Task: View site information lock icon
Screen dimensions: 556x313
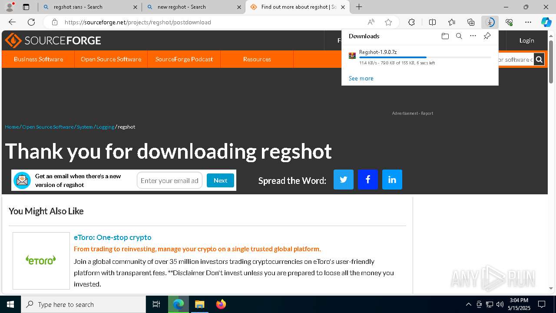Action: tap(54, 22)
